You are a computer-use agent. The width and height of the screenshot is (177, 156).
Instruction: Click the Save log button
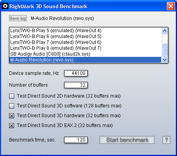click(18, 18)
